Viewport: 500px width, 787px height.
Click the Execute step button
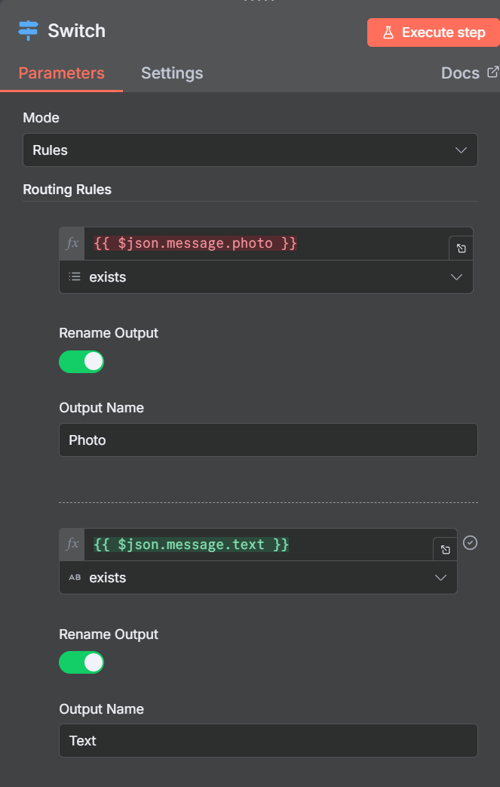tap(434, 32)
